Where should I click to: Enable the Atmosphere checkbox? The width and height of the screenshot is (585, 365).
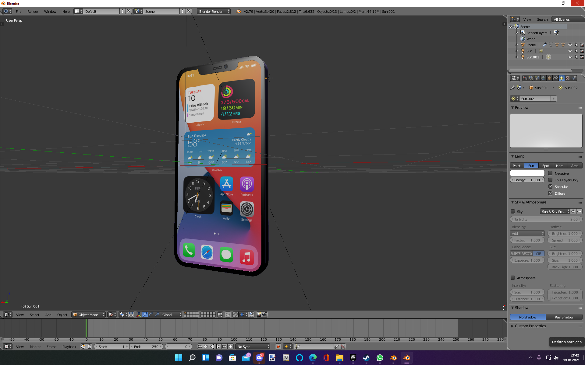[x=513, y=278]
